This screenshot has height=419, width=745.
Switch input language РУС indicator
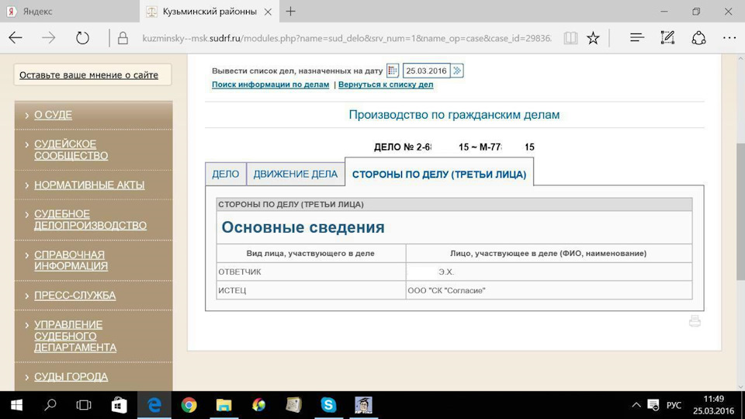click(674, 405)
